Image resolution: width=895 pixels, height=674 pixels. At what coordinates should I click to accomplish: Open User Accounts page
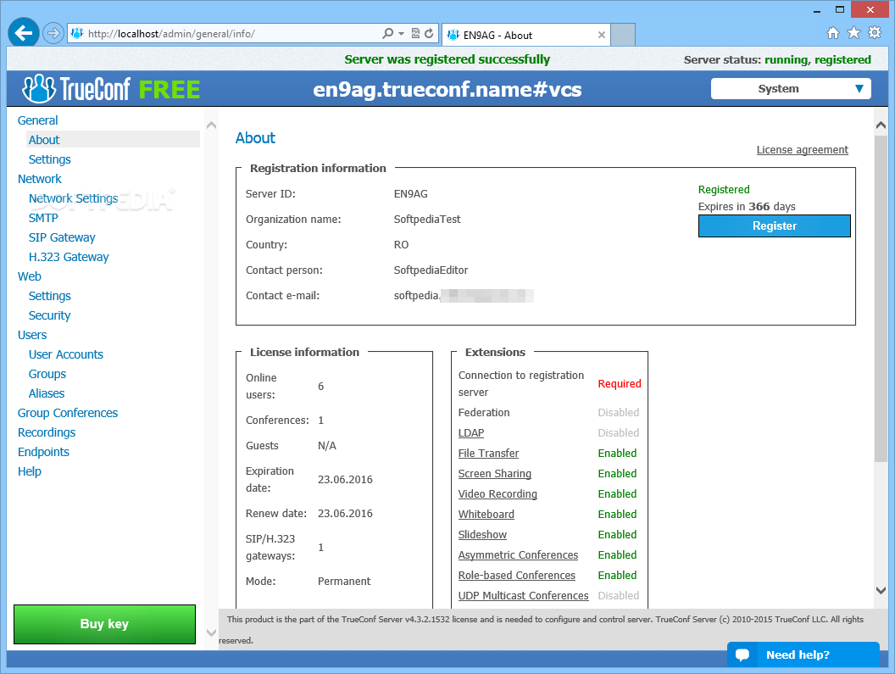click(65, 354)
